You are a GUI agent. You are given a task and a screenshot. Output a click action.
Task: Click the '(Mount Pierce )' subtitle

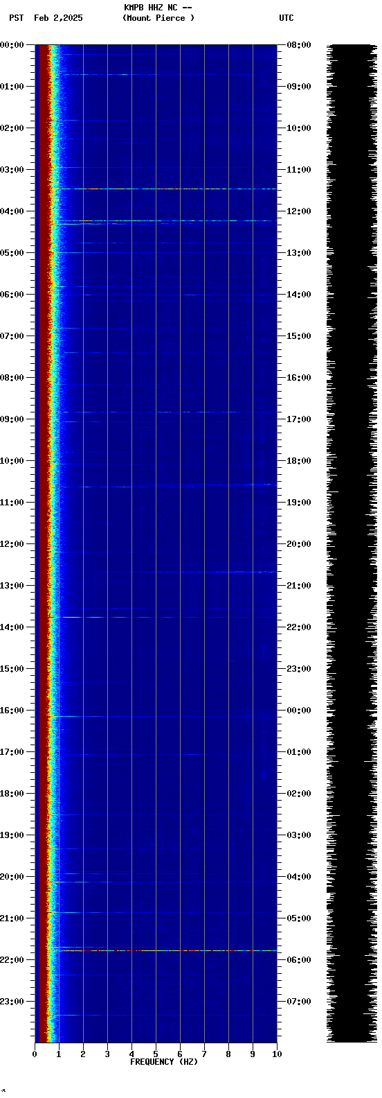(158, 18)
